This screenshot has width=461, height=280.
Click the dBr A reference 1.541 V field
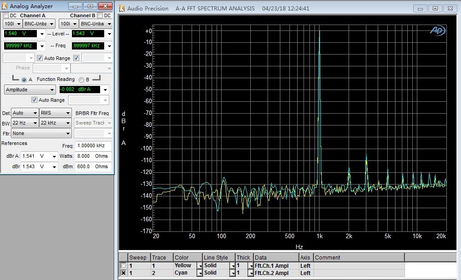point(35,156)
